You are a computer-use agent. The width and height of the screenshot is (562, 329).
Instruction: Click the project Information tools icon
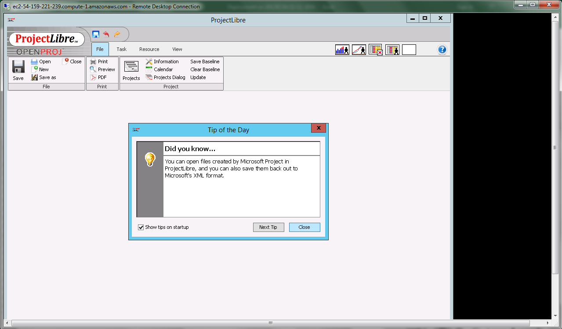(149, 61)
